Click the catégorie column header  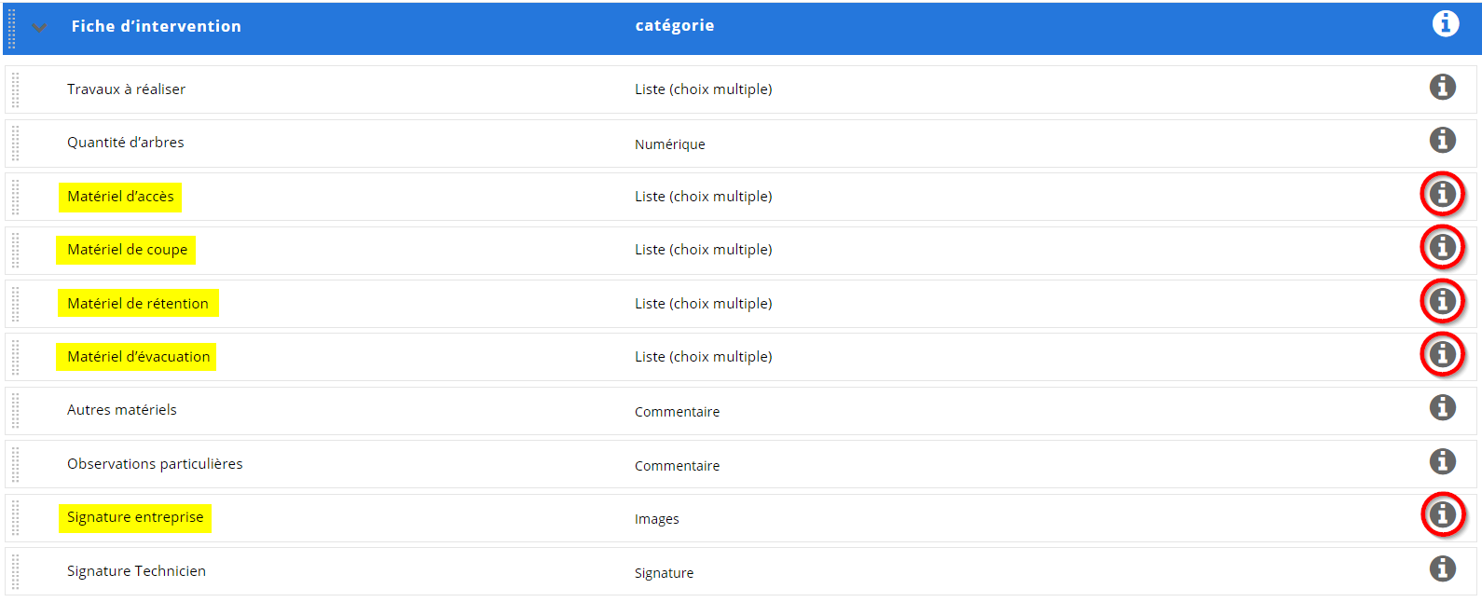tap(675, 25)
